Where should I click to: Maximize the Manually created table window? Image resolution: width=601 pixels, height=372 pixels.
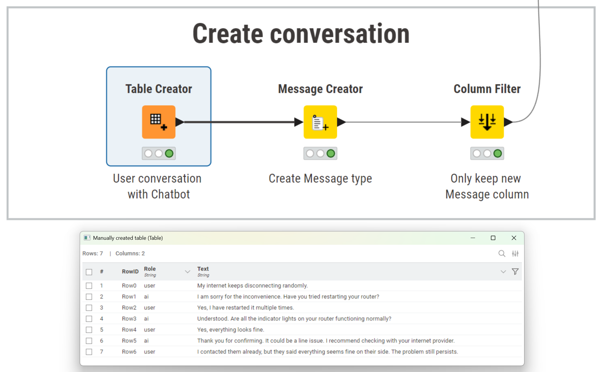tap(493, 238)
